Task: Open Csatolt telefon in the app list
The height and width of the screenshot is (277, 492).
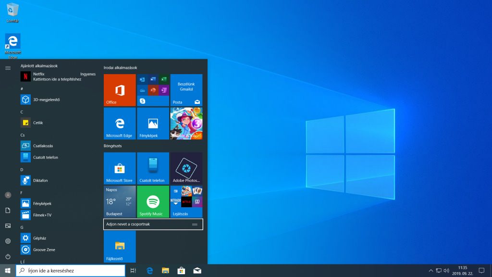Action: [58, 157]
